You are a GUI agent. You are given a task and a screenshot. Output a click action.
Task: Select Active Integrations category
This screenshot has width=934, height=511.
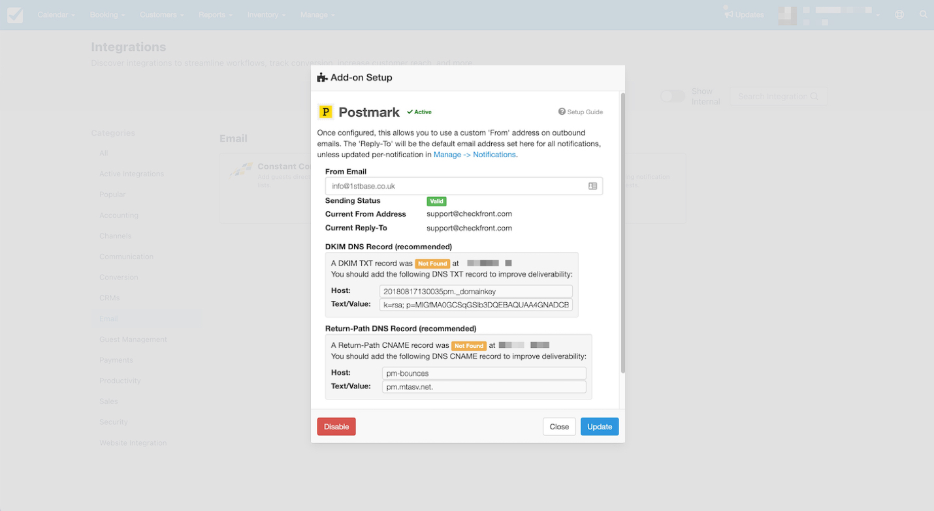point(131,174)
